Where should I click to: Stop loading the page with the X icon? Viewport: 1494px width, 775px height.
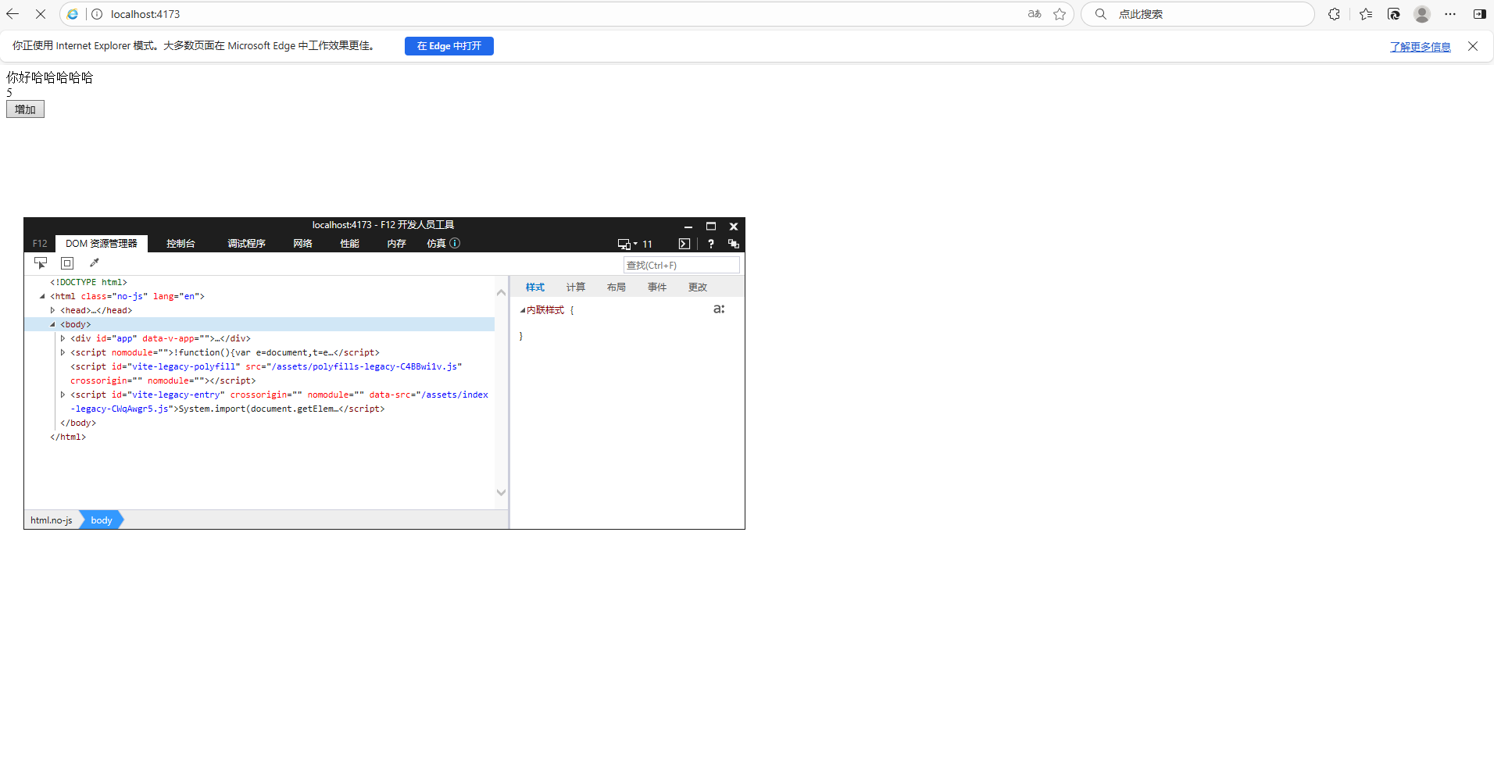[x=41, y=14]
